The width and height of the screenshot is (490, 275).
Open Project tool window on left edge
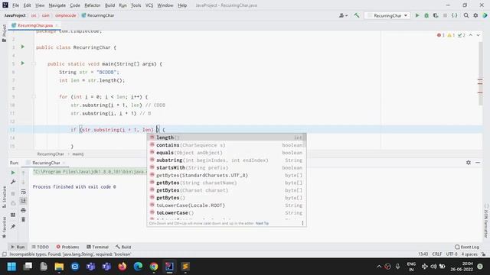[4, 33]
